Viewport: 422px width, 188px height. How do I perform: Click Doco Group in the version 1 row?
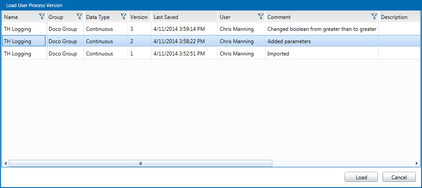coord(63,54)
